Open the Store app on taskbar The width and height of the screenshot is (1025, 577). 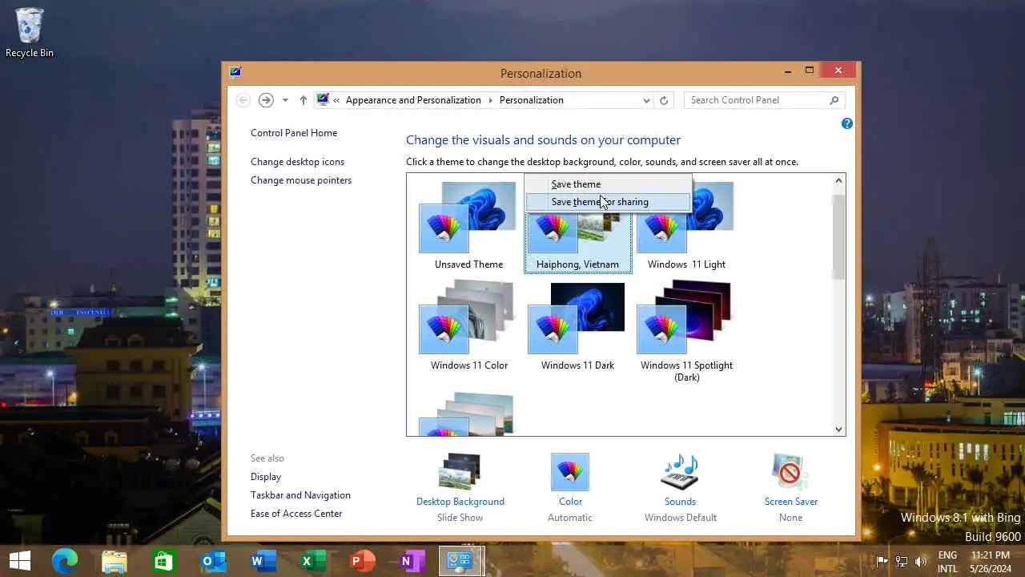[x=163, y=561]
